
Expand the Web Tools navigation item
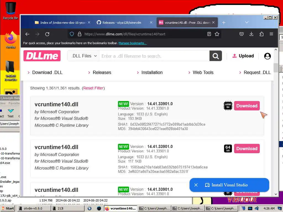click(201, 73)
